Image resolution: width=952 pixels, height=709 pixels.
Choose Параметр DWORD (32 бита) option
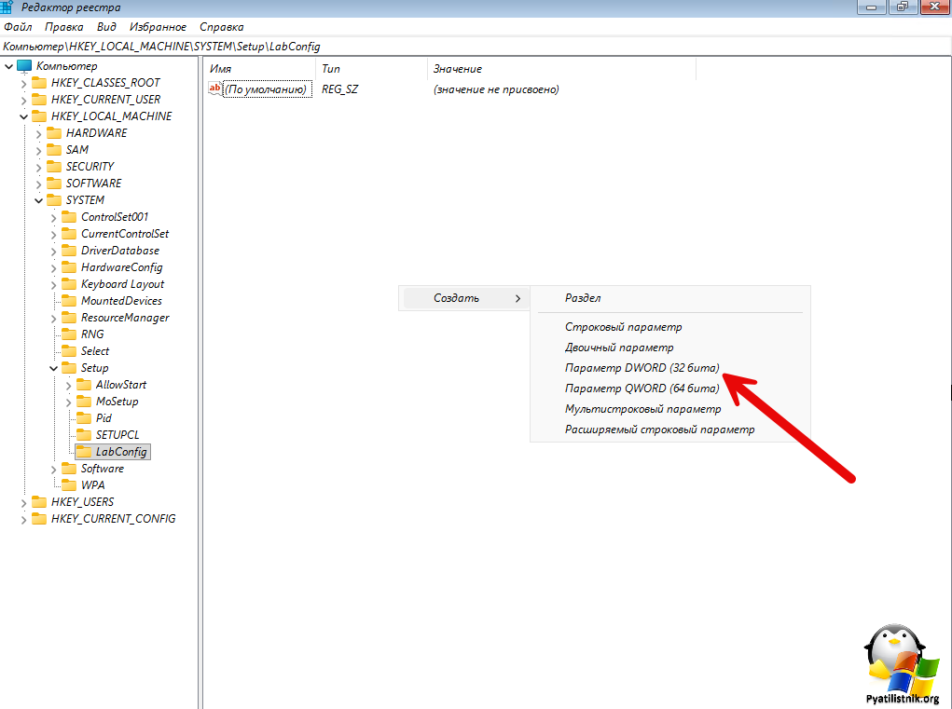(x=642, y=368)
